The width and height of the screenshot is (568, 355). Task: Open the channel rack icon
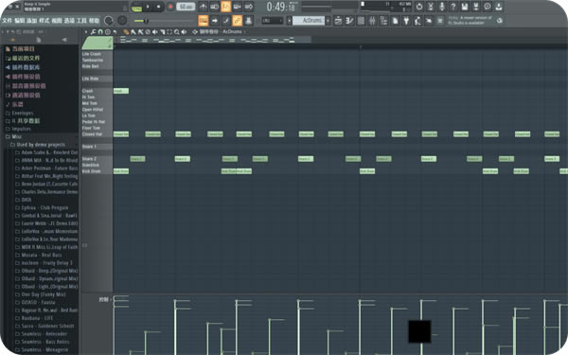coord(361,21)
